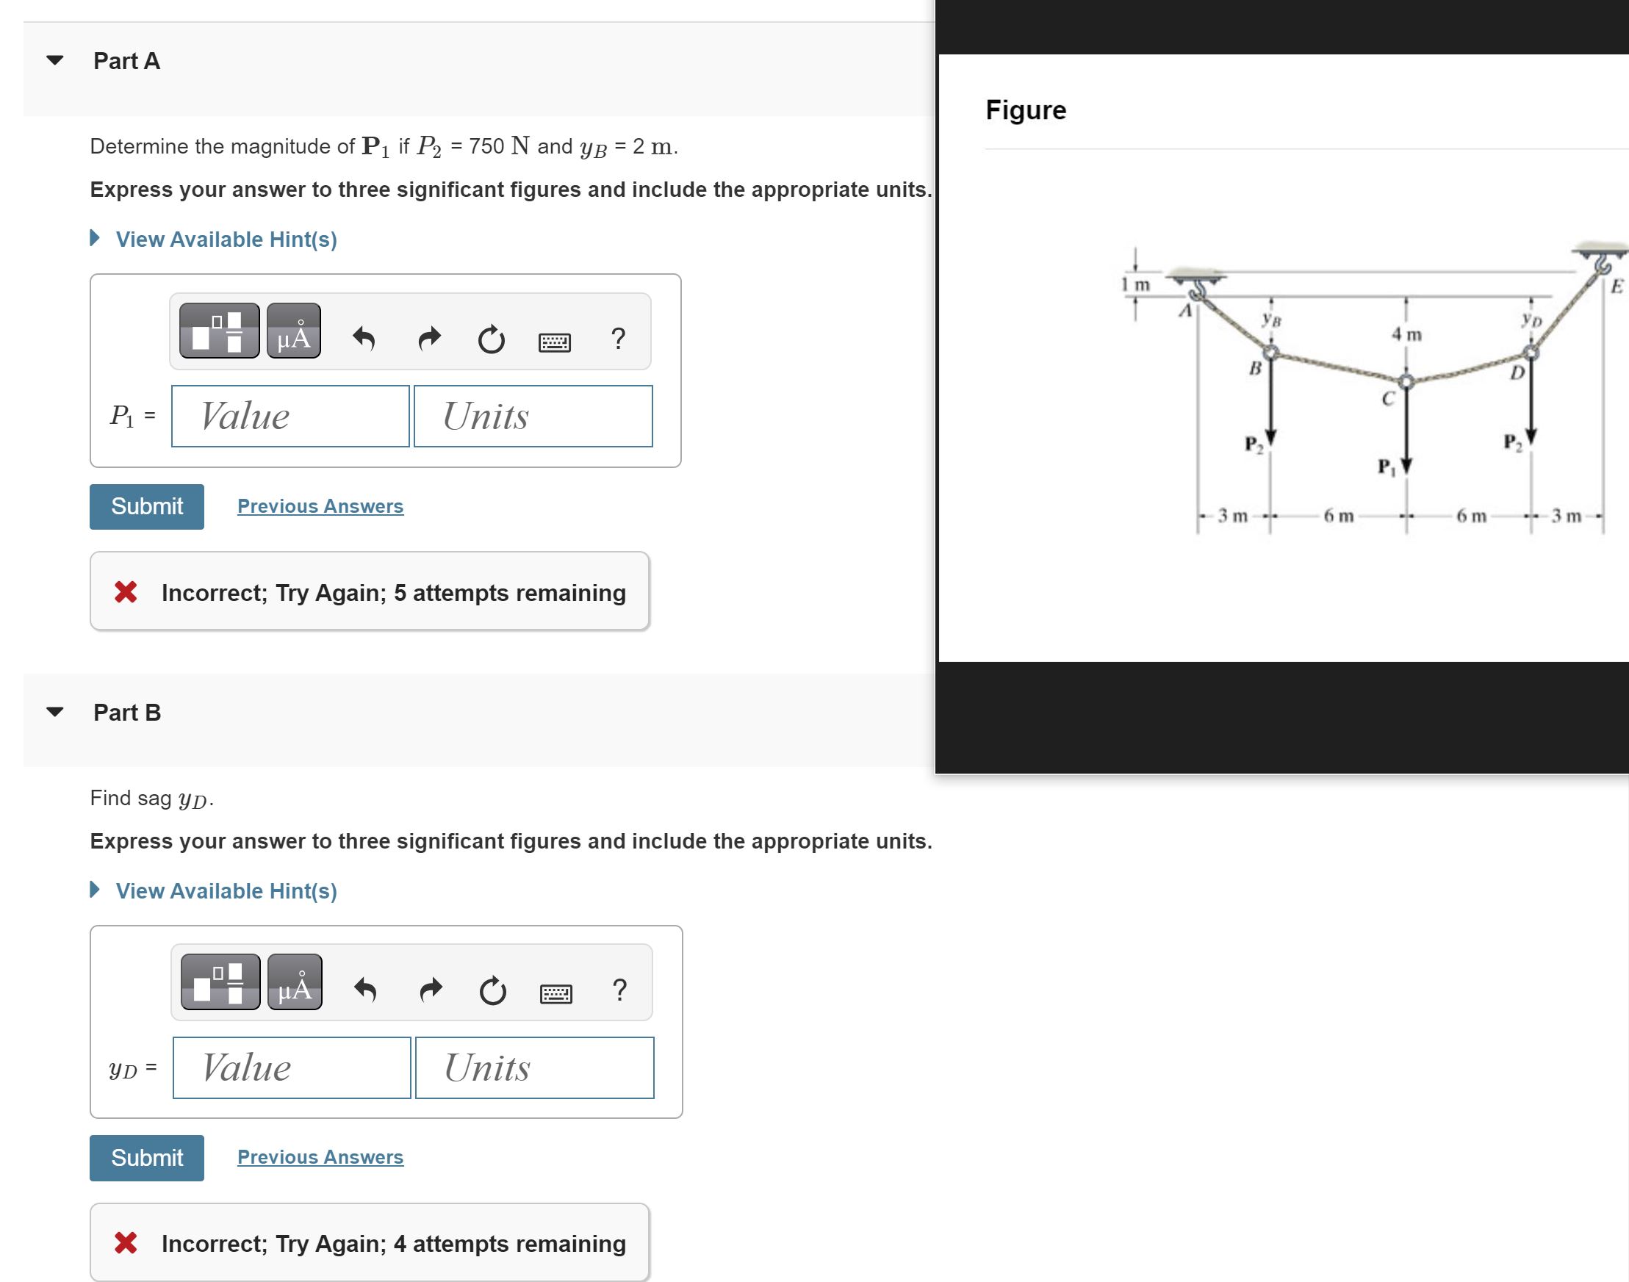The image size is (1629, 1282).
Task: Open the equation template palette in Part B
Action: [220, 984]
